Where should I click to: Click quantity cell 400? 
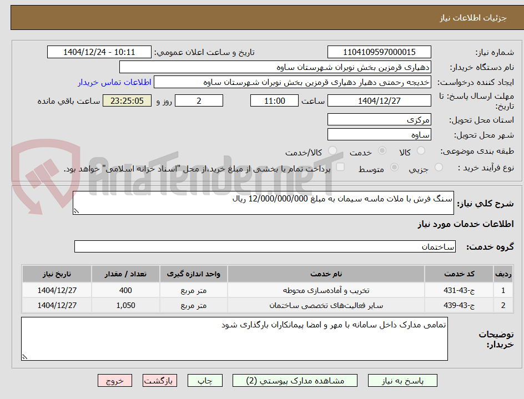pos(125,290)
